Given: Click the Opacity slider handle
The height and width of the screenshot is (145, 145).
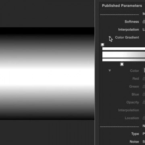Looking at the screenshot, I should pyautogui.click(x=144, y=102).
